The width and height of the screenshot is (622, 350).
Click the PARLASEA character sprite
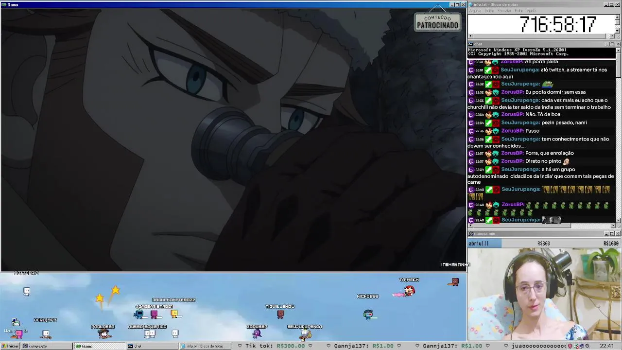pos(103,333)
